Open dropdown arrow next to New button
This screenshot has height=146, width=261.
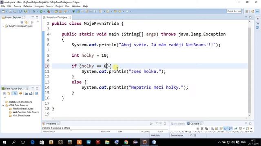pos(7,11)
